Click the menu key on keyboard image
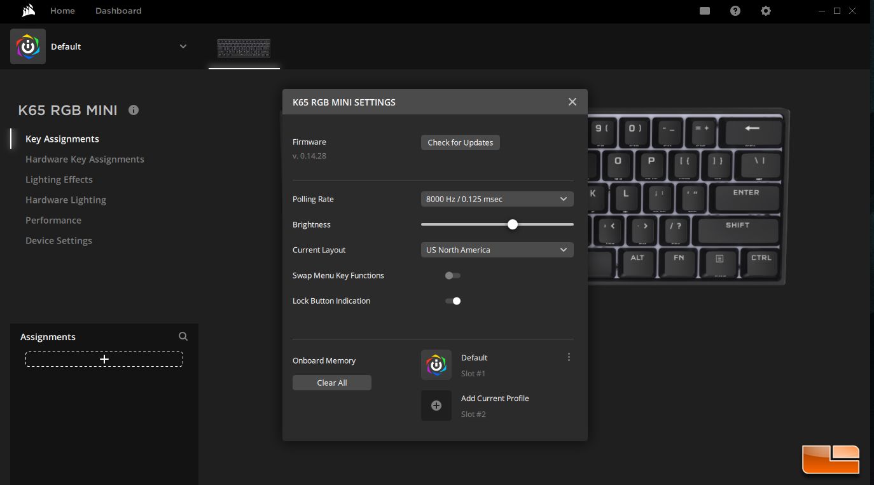 coord(719,262)
